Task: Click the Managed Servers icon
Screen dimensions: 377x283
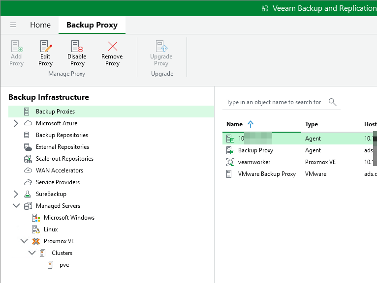Action: click(28, 206)
